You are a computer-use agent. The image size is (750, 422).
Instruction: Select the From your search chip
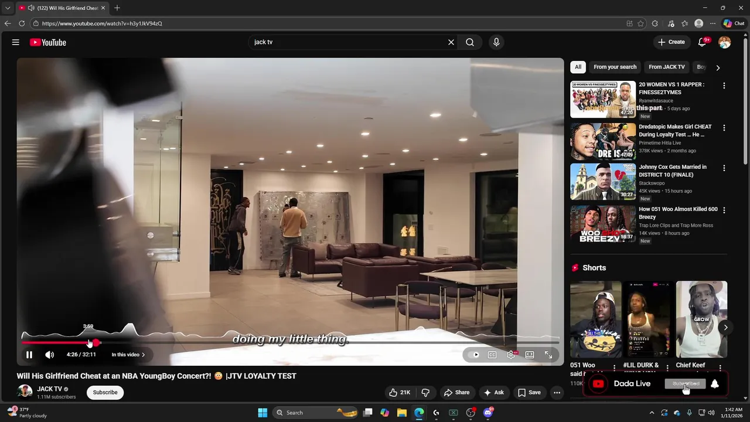(x=615, y=67)
